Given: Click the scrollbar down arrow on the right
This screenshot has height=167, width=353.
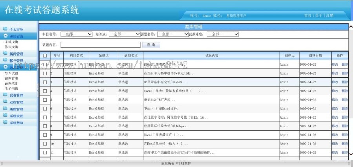Looking at the screenshot, I should tap(351, 154).
